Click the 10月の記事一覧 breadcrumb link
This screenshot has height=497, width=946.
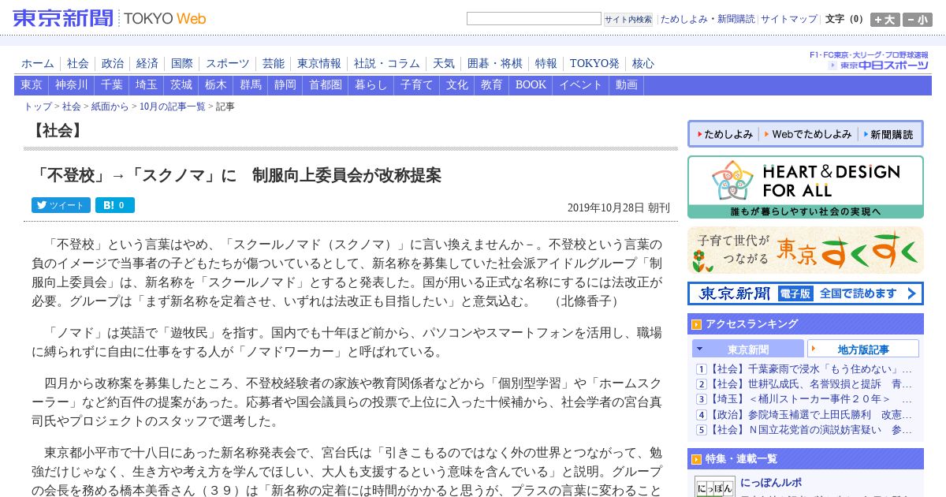[x=173, y=106]
